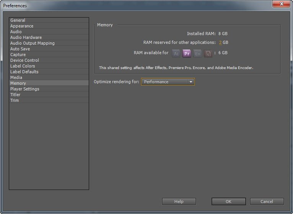293x214 pixels.
Task: Click the Encore icon
Action: tap(197, 54)
